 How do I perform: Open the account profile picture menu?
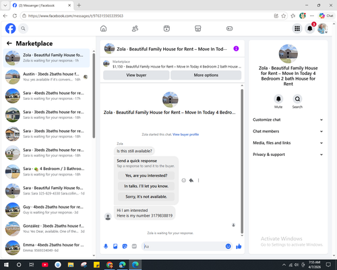coord(322,28)
